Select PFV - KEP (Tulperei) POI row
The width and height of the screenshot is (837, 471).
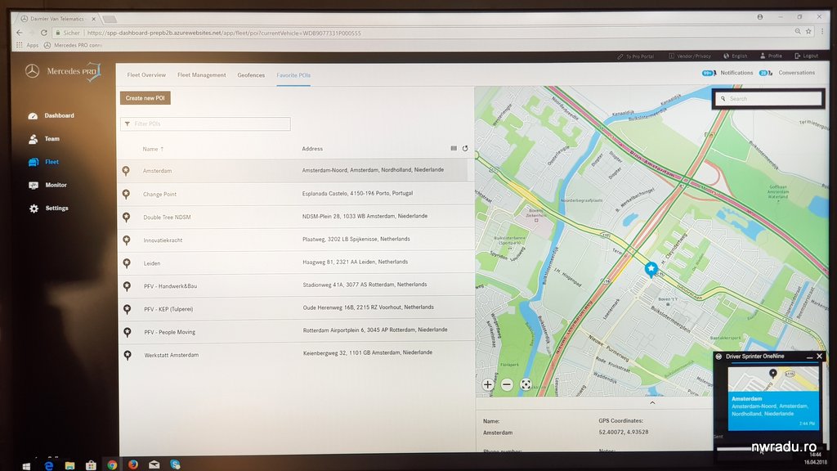click(x=295, y=308)
